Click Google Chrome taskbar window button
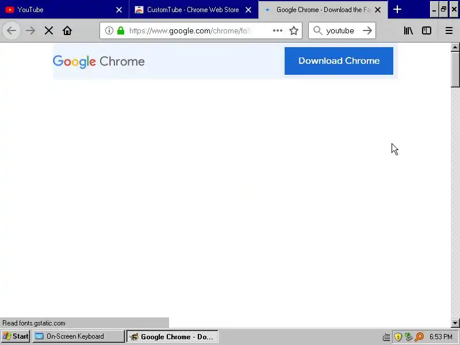 tap(172, 336)
